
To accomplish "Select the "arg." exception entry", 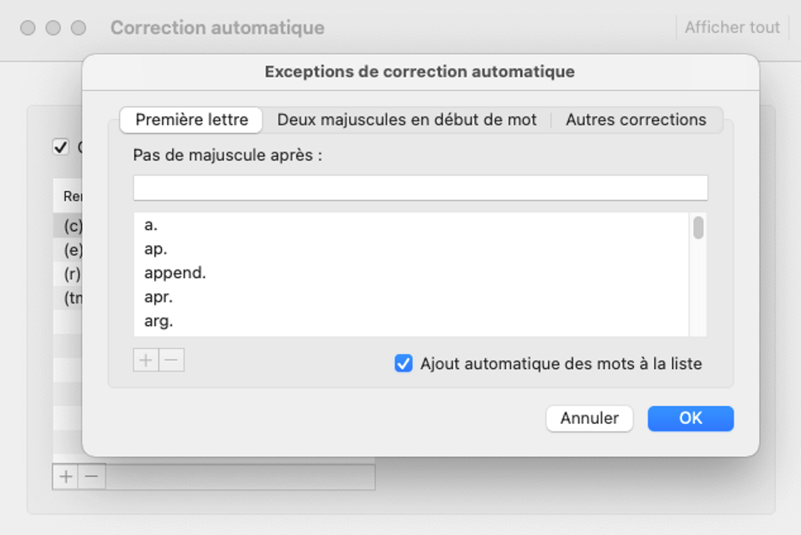I will point(411,321).
